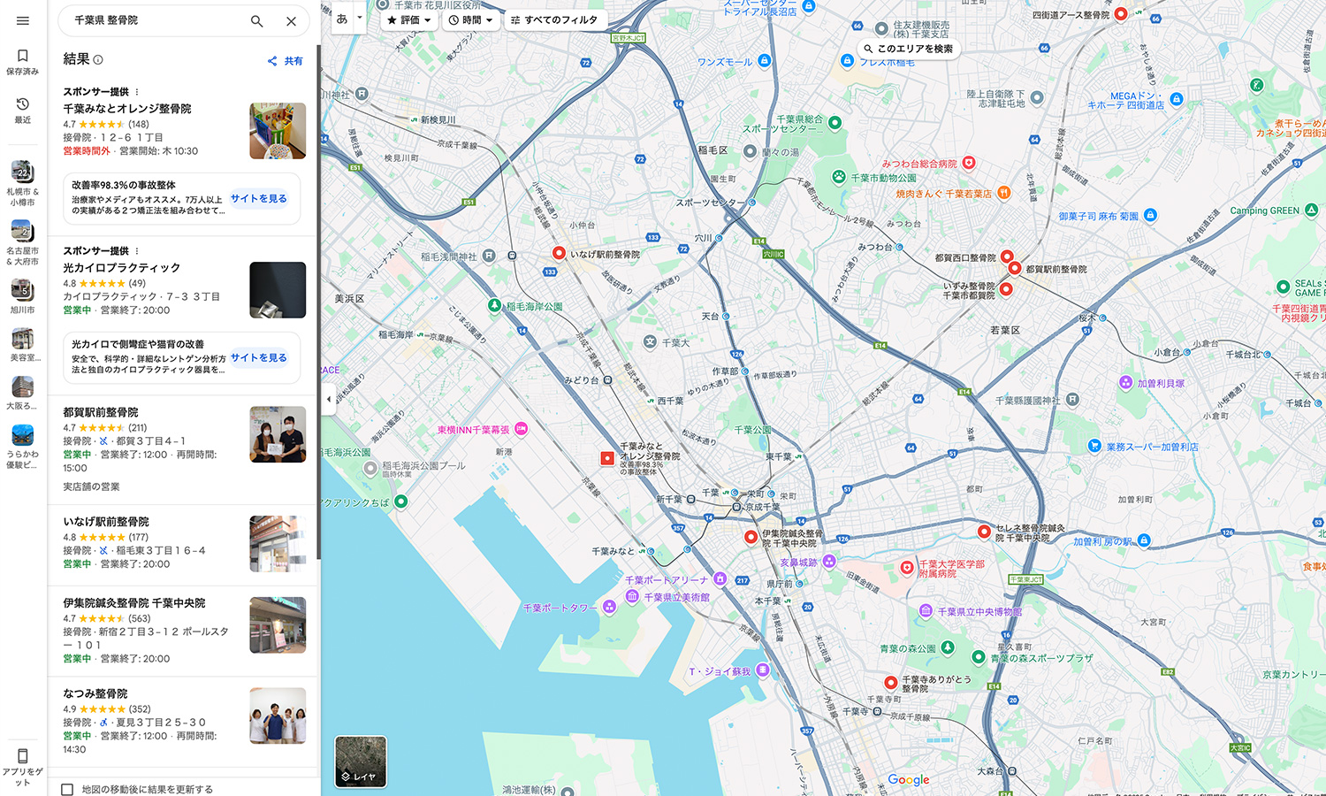The image size is (1326, 796).
Task: Open input language あ selector
Action: tap(350, 19)
